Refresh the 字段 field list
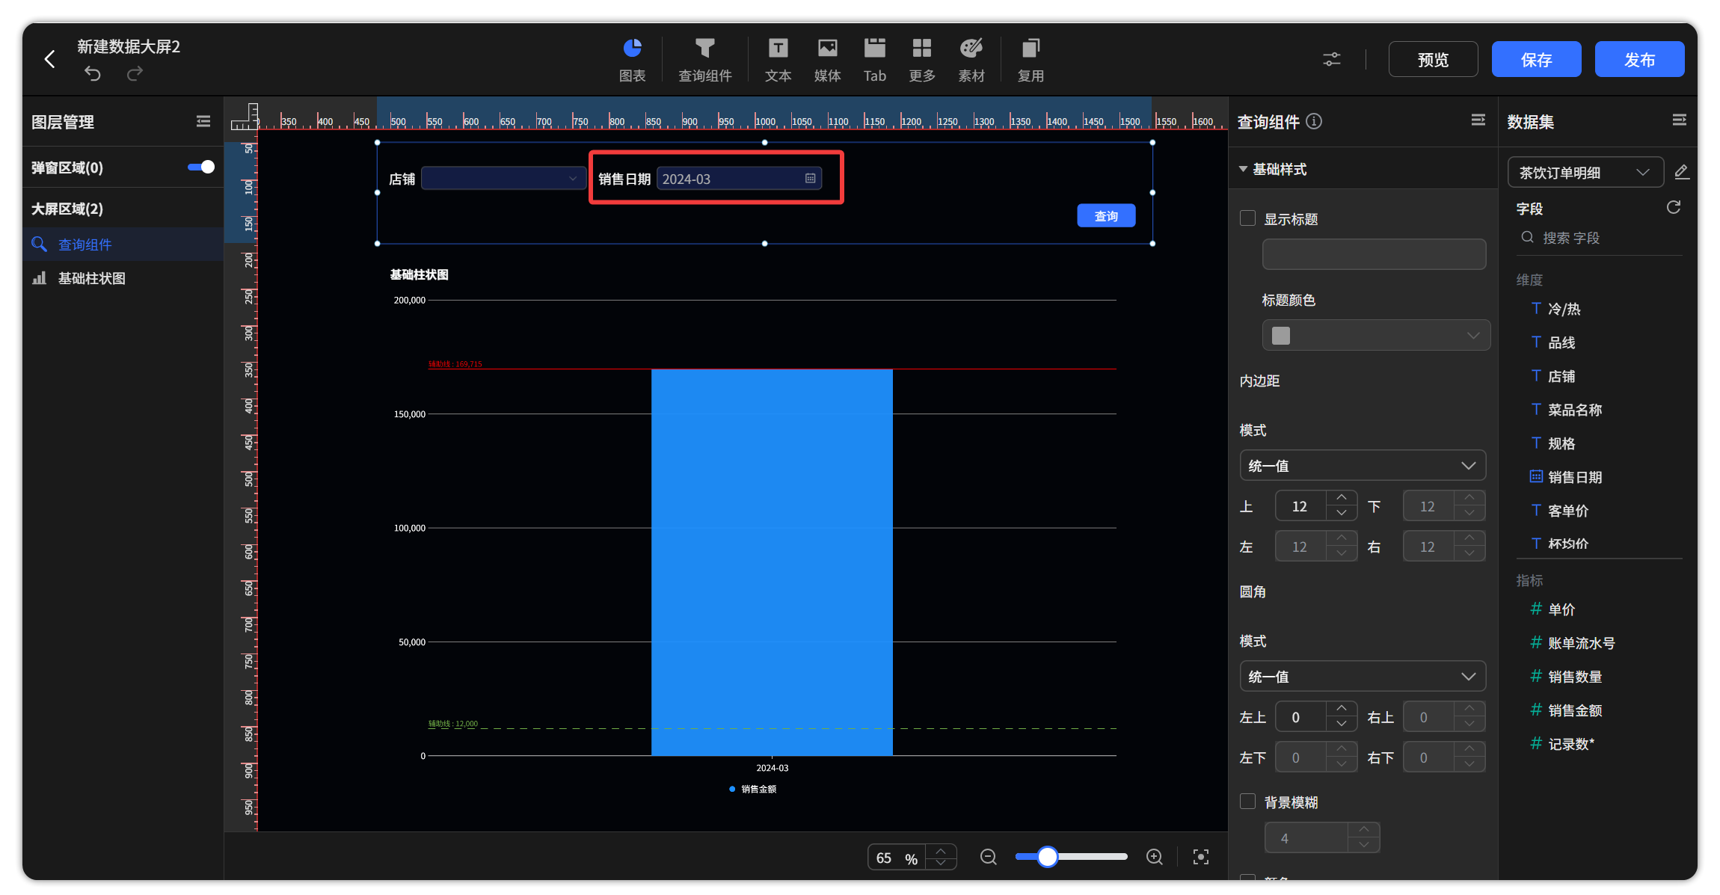 [x=1674, y=207]
